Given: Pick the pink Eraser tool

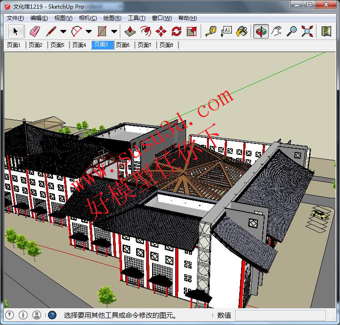Looking at the screenshot, I should tap(34, 31).
